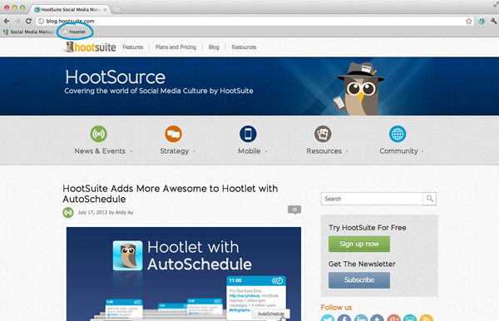499x321 pixels.
Task: Expand the Mobile dropdown arrow
Action: point(266,151)
